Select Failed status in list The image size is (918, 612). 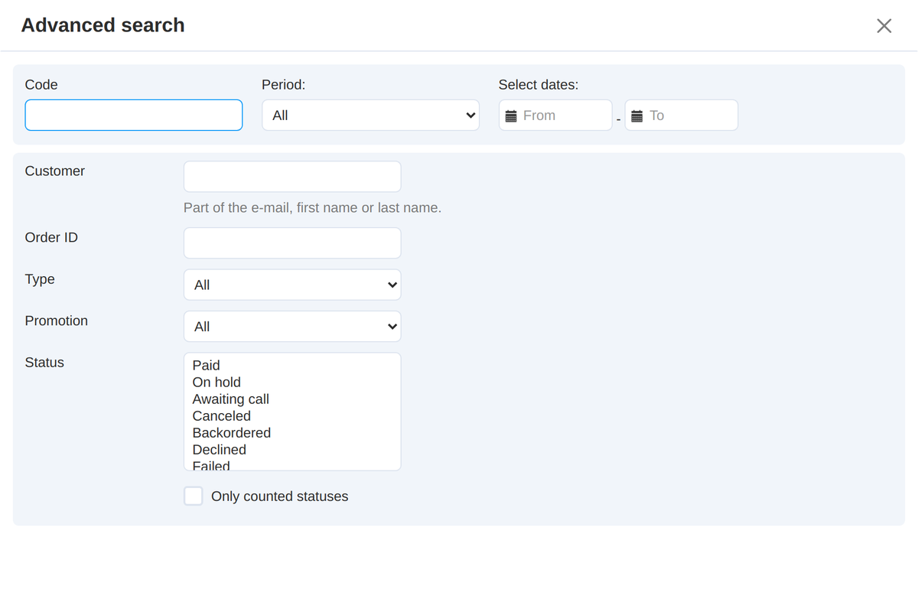[292, 464]
